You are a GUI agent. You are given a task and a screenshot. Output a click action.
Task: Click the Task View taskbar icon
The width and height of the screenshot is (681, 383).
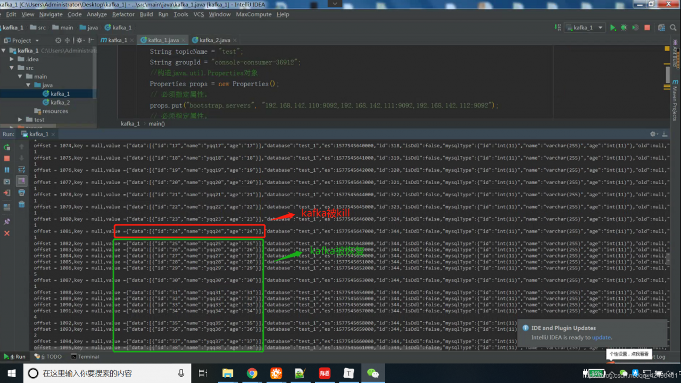point(203,373)
